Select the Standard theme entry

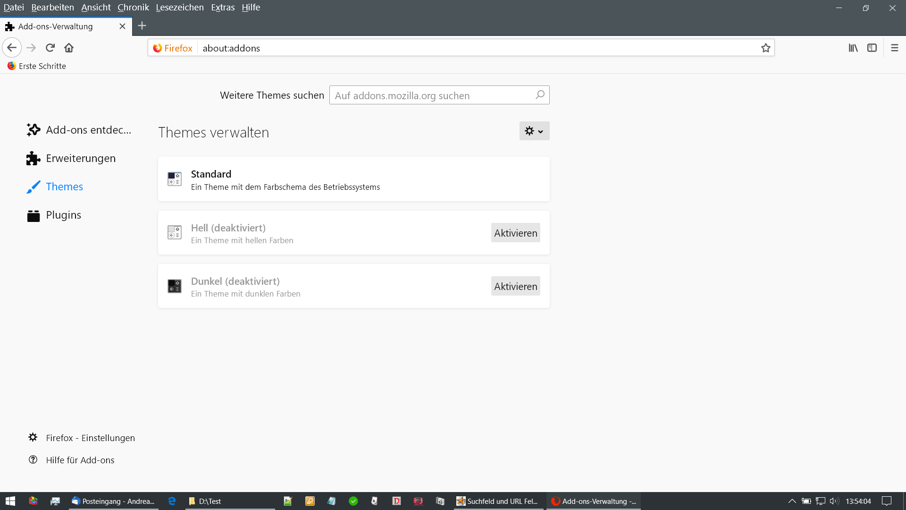pyautogui.click(x=353, y=179)
